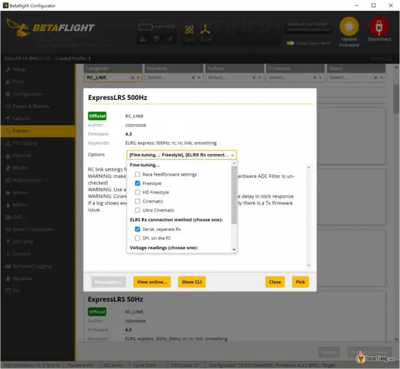
Task: Click the warning triangle icon in header
Action: (x=142, y=39)
